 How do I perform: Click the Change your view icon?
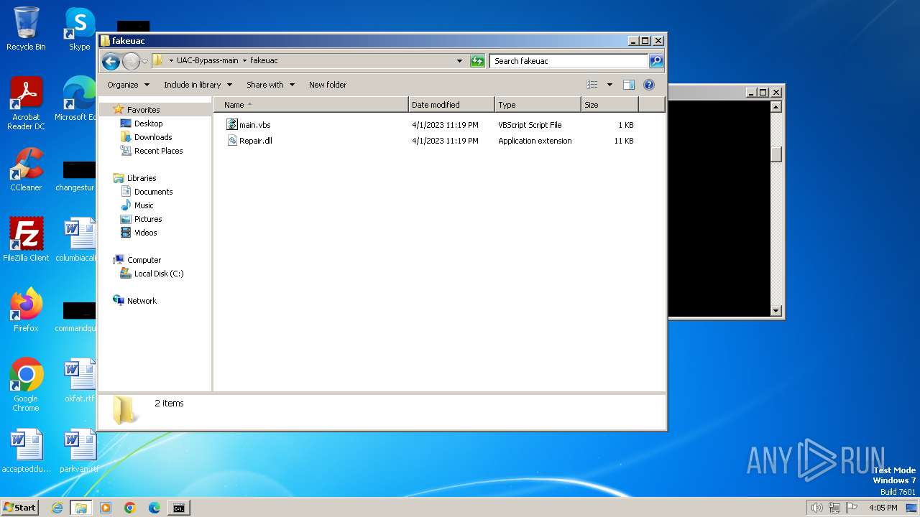(592, 85)
